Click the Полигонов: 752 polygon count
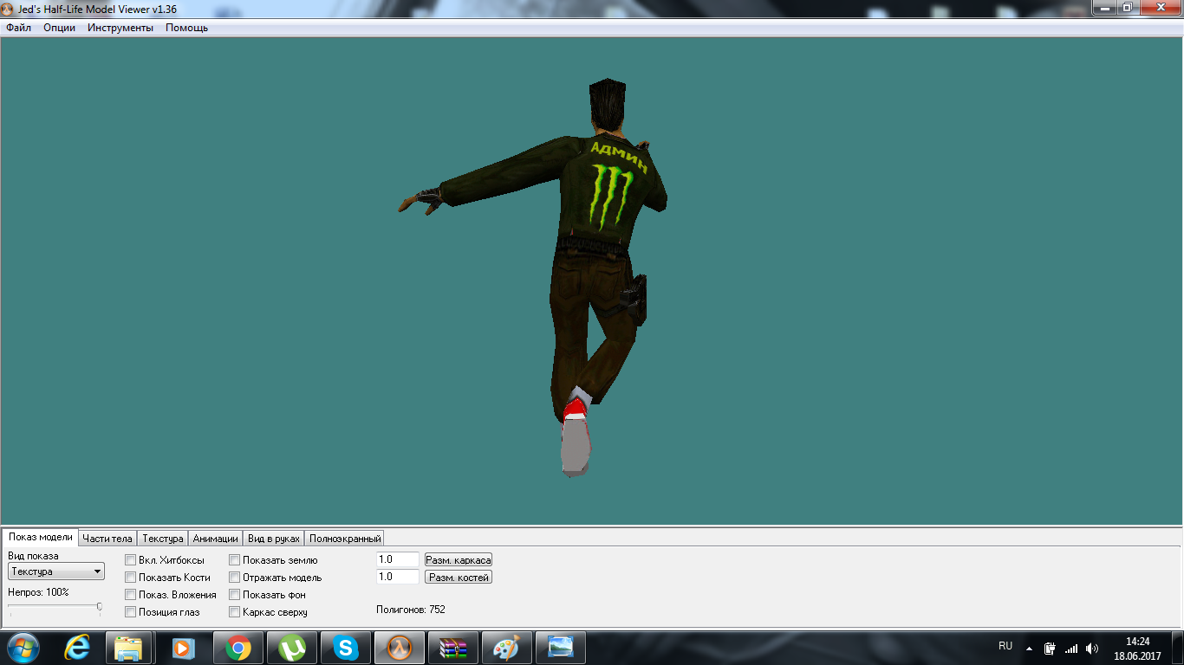The image size is (1184, 665). tap(411, 610)
